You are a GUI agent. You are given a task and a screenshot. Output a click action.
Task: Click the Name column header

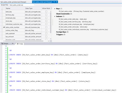click(15, 8)
